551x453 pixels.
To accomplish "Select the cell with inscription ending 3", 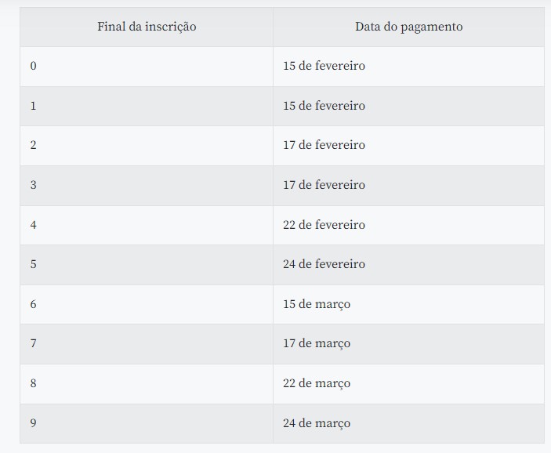I will coord(33,185).
